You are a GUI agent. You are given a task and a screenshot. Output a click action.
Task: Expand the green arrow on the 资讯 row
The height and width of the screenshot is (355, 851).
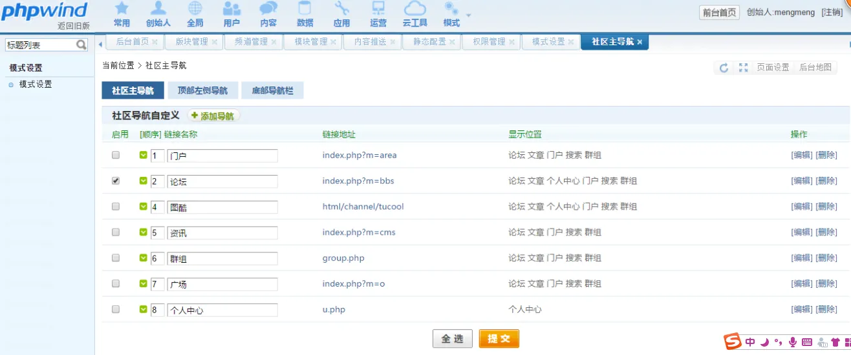coord(144,232)
